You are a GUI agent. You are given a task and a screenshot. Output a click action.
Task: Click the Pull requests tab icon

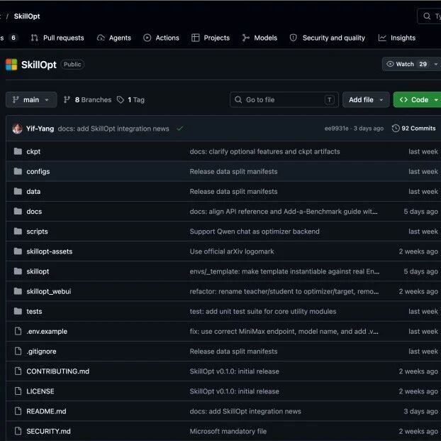[34, 38]
